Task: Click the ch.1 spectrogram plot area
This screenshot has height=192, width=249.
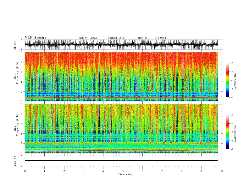Action: pos(121,77)
